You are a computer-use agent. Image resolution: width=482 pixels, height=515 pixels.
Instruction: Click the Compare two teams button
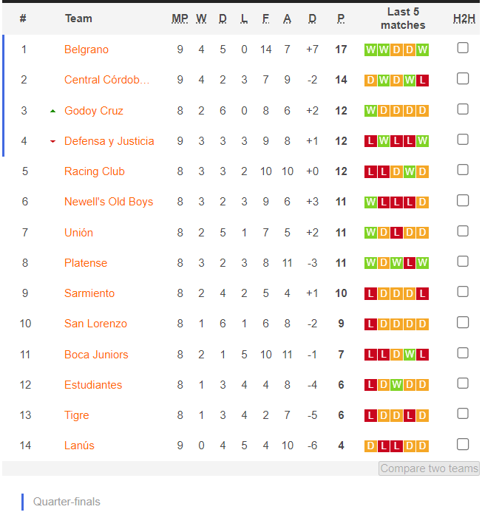(x=429, y=468)
